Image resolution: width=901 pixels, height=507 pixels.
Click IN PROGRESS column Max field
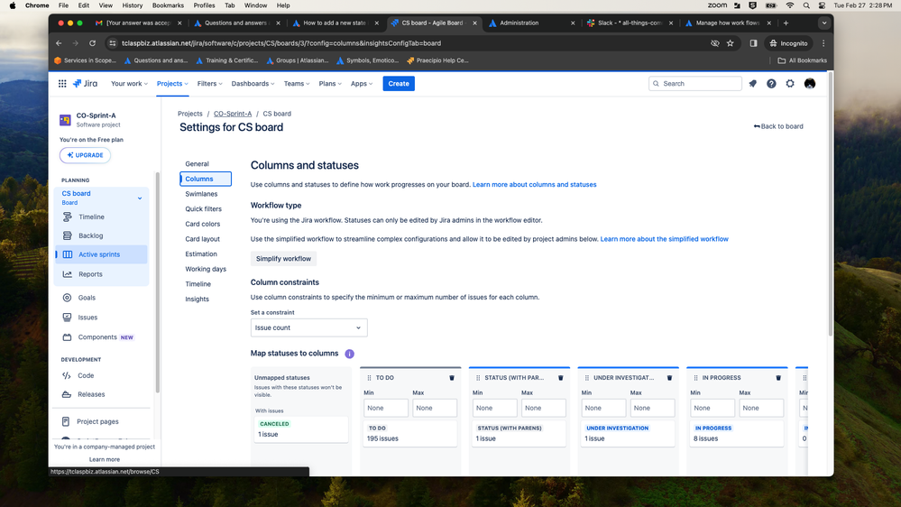pos(761,408)
